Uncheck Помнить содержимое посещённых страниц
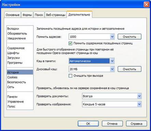Viewport: 151px width, 131px height. click(x=70, y=43)
